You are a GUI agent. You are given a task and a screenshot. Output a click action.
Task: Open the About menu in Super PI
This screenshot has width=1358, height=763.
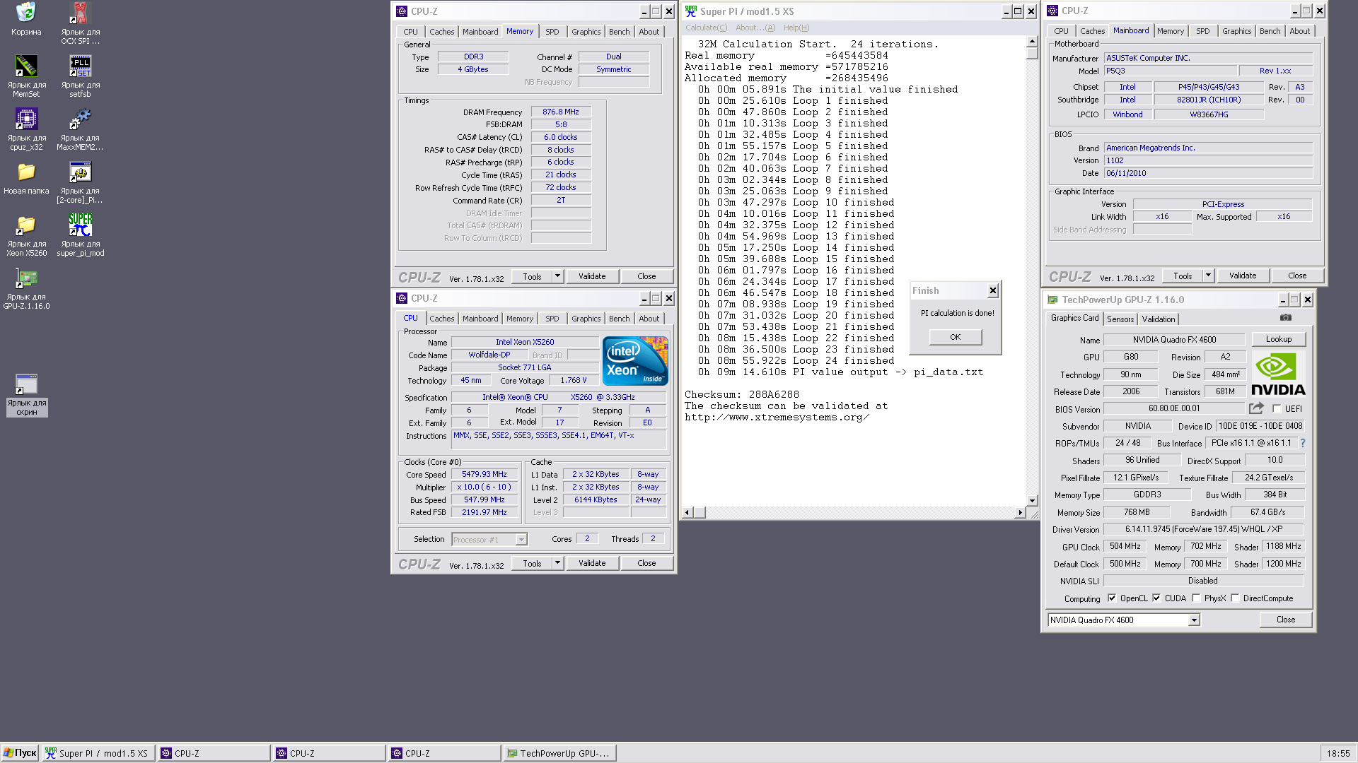pyautogui.click(x=755, y=28)
